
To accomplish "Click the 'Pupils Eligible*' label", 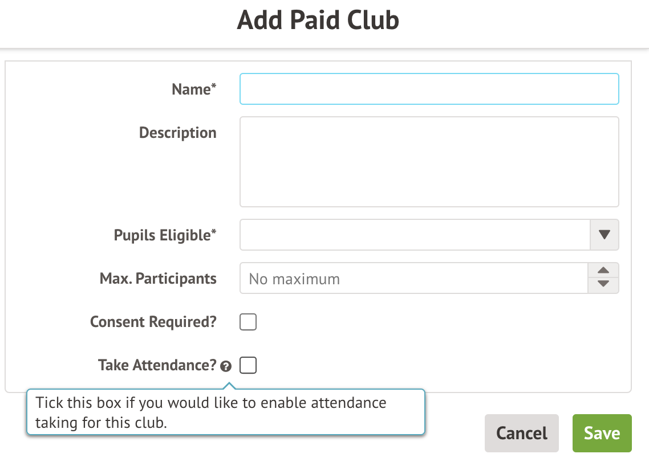I will [165, 235].
